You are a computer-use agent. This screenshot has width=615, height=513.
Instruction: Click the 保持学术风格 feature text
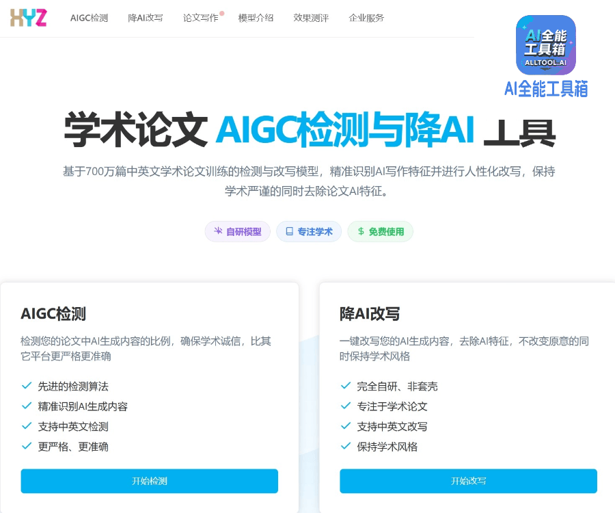(387, 446)
